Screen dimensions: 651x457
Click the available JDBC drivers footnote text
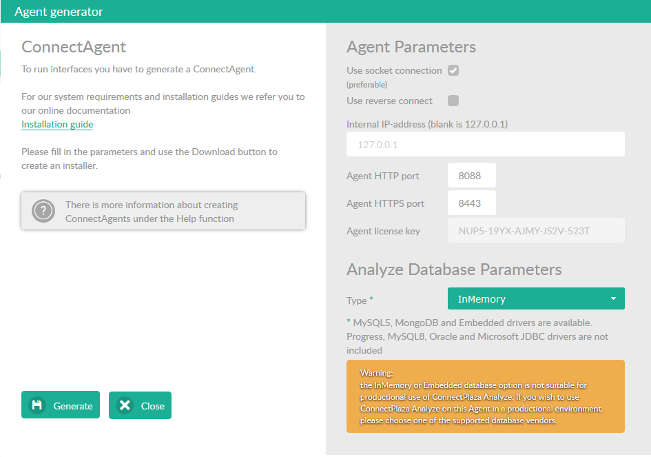[x=477, y=336]
